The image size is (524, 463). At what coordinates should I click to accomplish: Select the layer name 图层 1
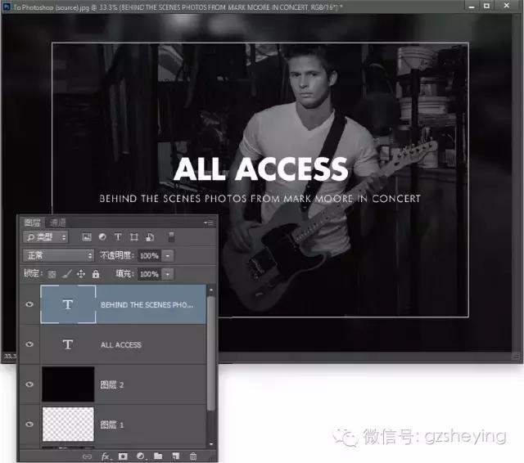(x=112, y=425)
